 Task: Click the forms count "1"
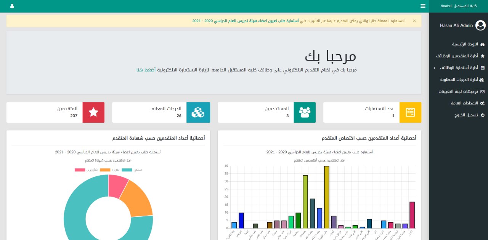click(x=393, y=116)
